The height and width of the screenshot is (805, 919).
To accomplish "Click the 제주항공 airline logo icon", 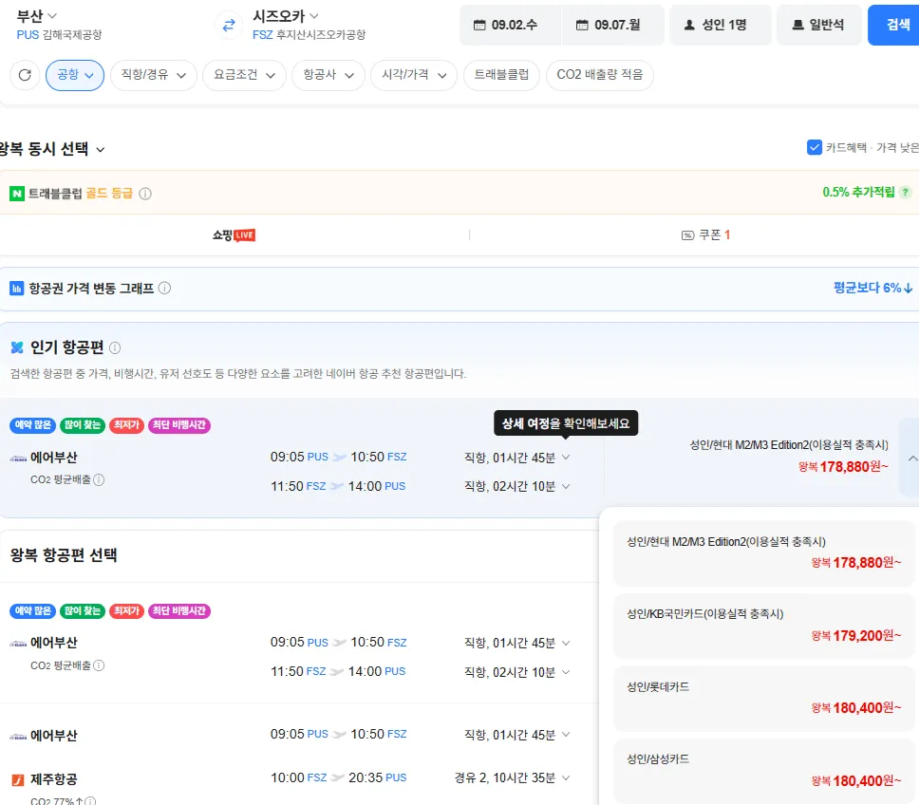I will click(x=18, y=779).
